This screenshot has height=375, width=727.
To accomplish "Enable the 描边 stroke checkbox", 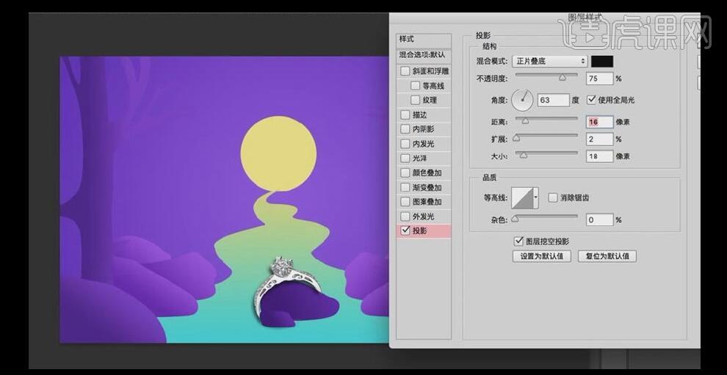I will click(405, 115).
